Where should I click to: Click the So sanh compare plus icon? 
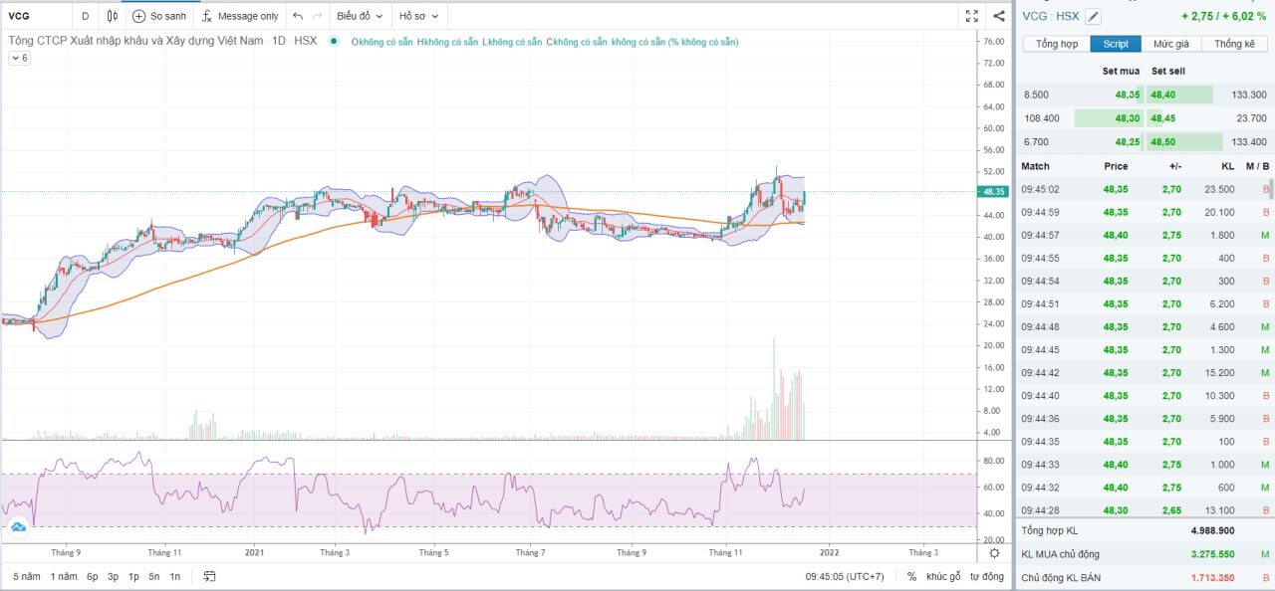[138, 16]
